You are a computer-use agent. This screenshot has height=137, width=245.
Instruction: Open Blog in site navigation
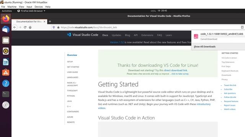[127, 35]
